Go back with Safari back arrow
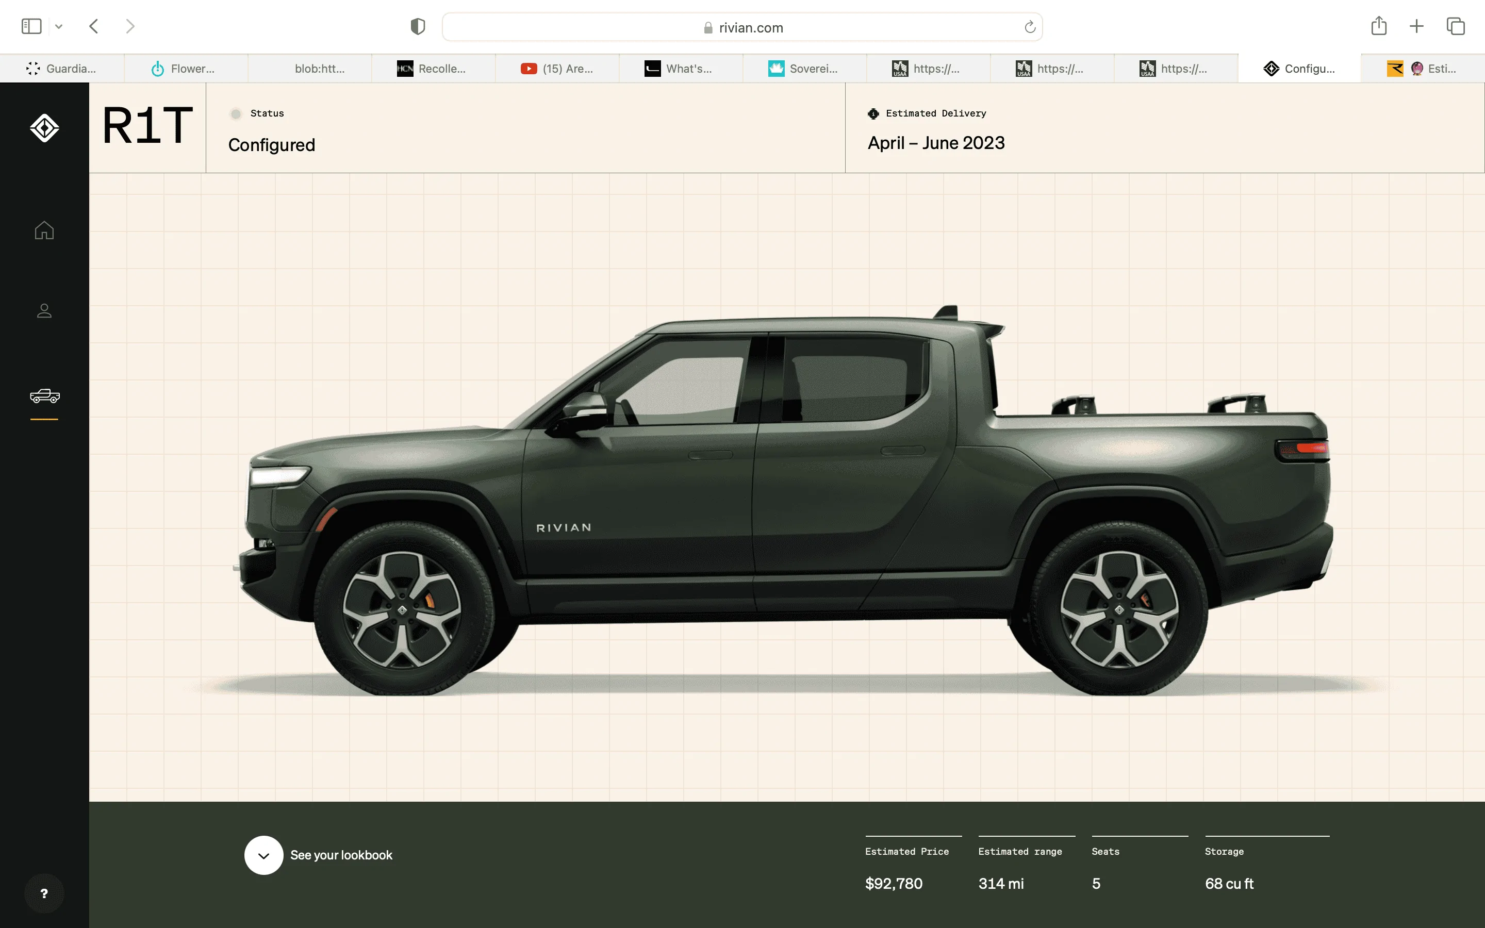This screenshot has width=1485, height=928. pyautogui.click(x=94, y=26)
